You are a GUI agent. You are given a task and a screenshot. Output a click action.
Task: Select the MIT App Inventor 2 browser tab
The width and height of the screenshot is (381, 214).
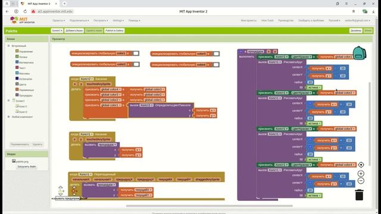[x=39, y=4]
